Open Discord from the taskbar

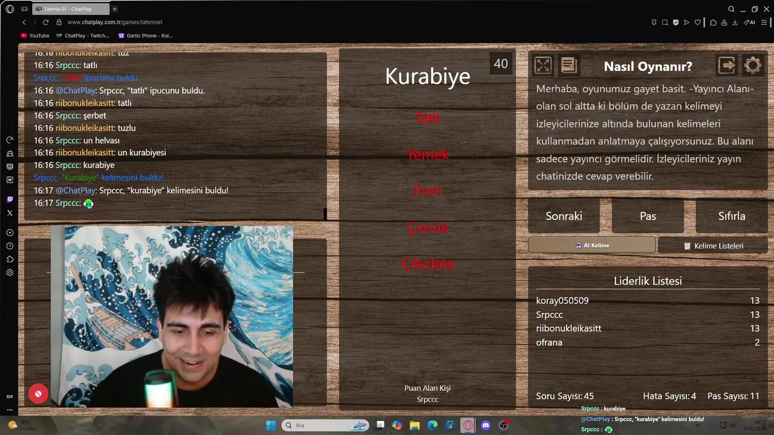click(486, 425)
